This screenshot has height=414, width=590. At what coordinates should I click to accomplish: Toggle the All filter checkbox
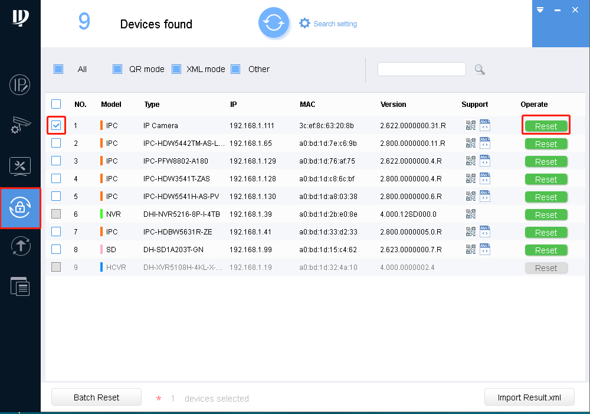pyautogui.click(x=58, y=69)
